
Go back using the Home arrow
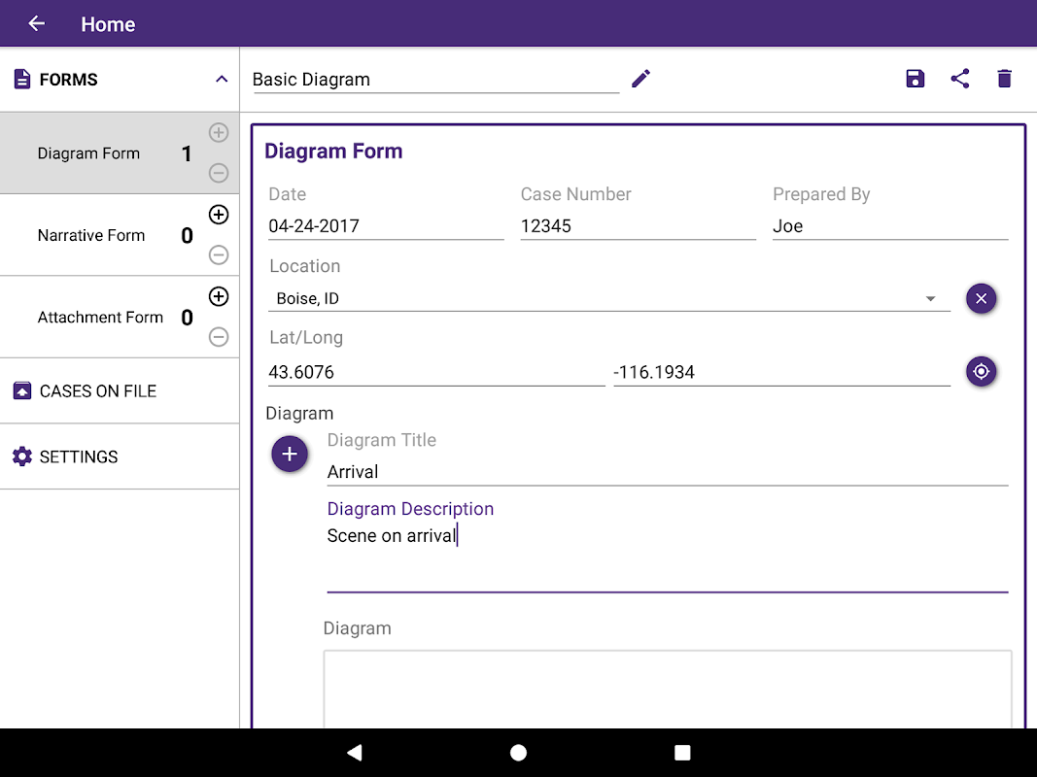tap(37, 23)
